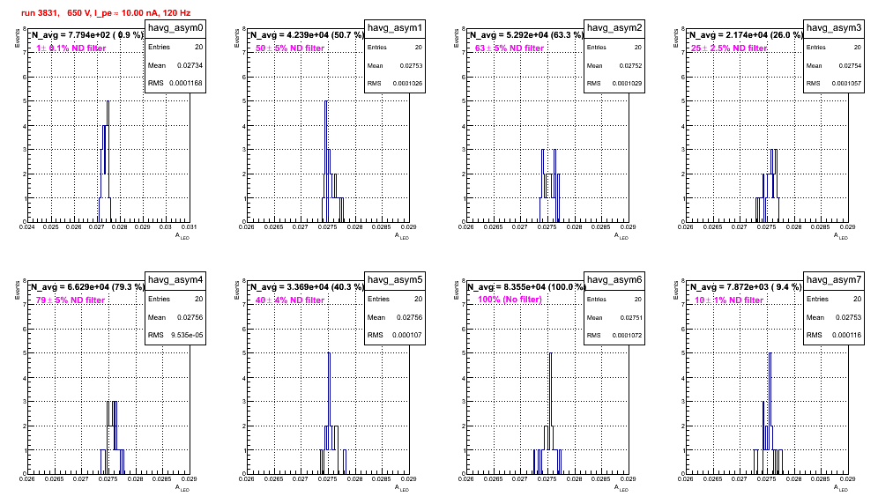Click the red run 3831 header text
The image size is (878, 504).
click(x=106, y=13)
